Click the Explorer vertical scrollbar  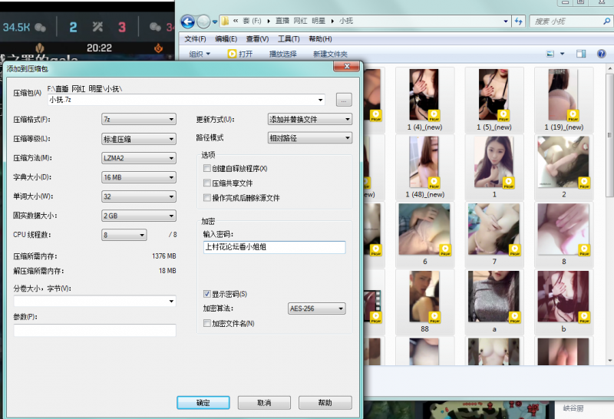tap(610, 153)
